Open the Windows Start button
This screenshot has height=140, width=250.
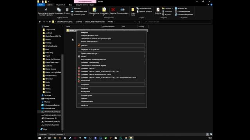click(39, 138)
